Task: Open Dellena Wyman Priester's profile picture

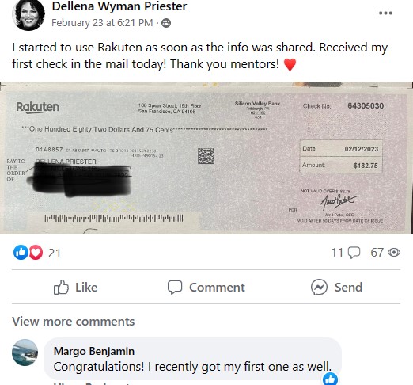Action: coord(28,15)
